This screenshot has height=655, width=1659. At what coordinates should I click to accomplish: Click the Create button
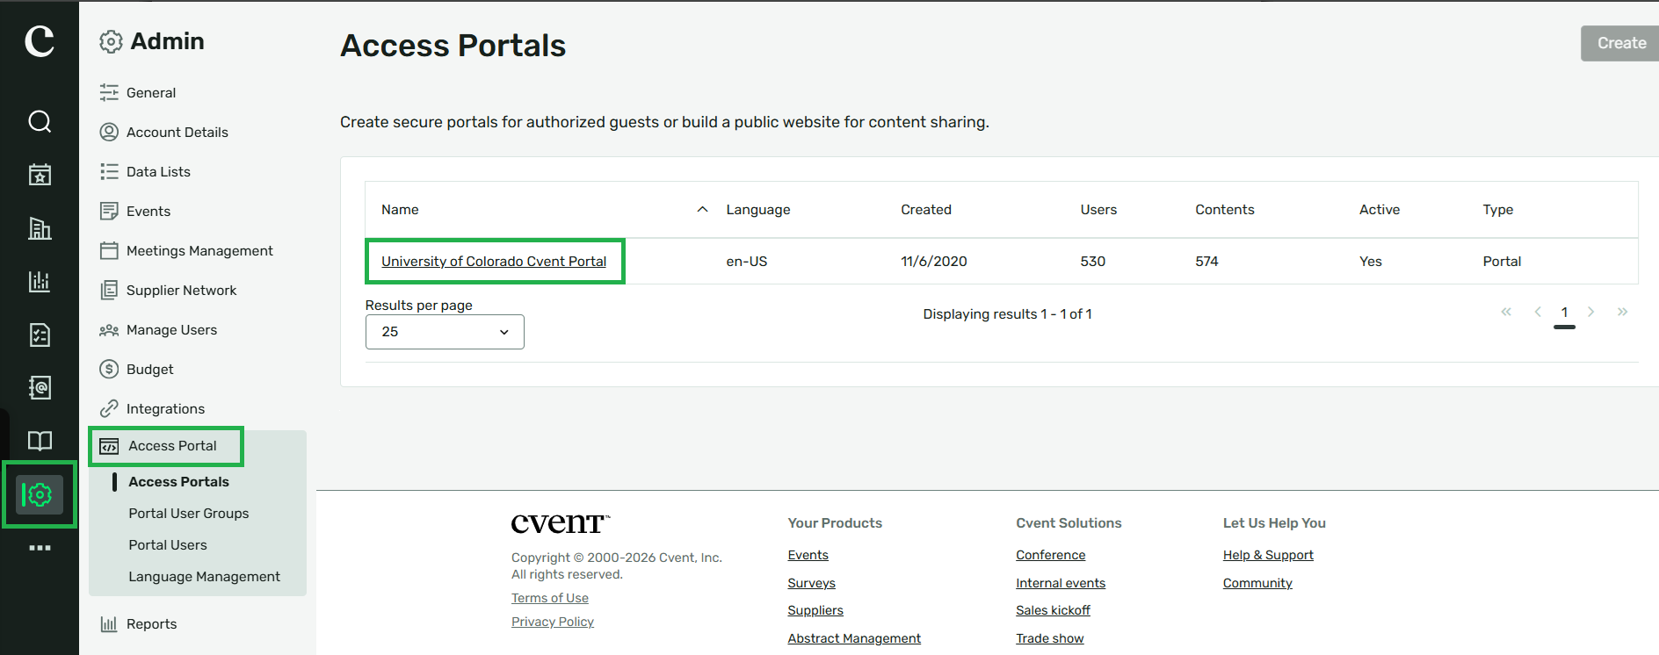point(1620,43)
